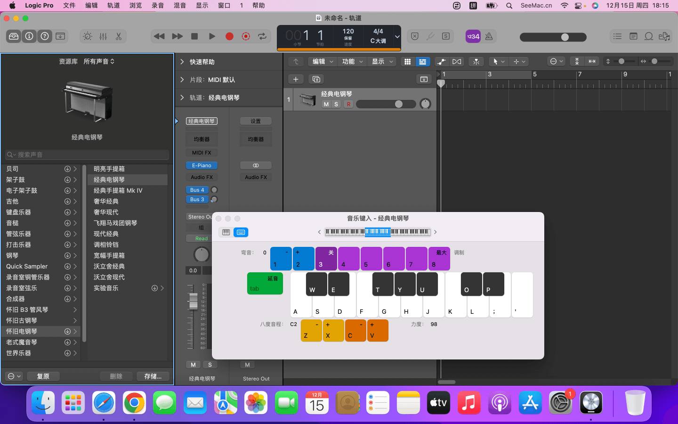Image resolution: width=678 pixels, height=424 pixels.
Task: Click the 设置 button on channel strip
Action: tap(256, 121)
